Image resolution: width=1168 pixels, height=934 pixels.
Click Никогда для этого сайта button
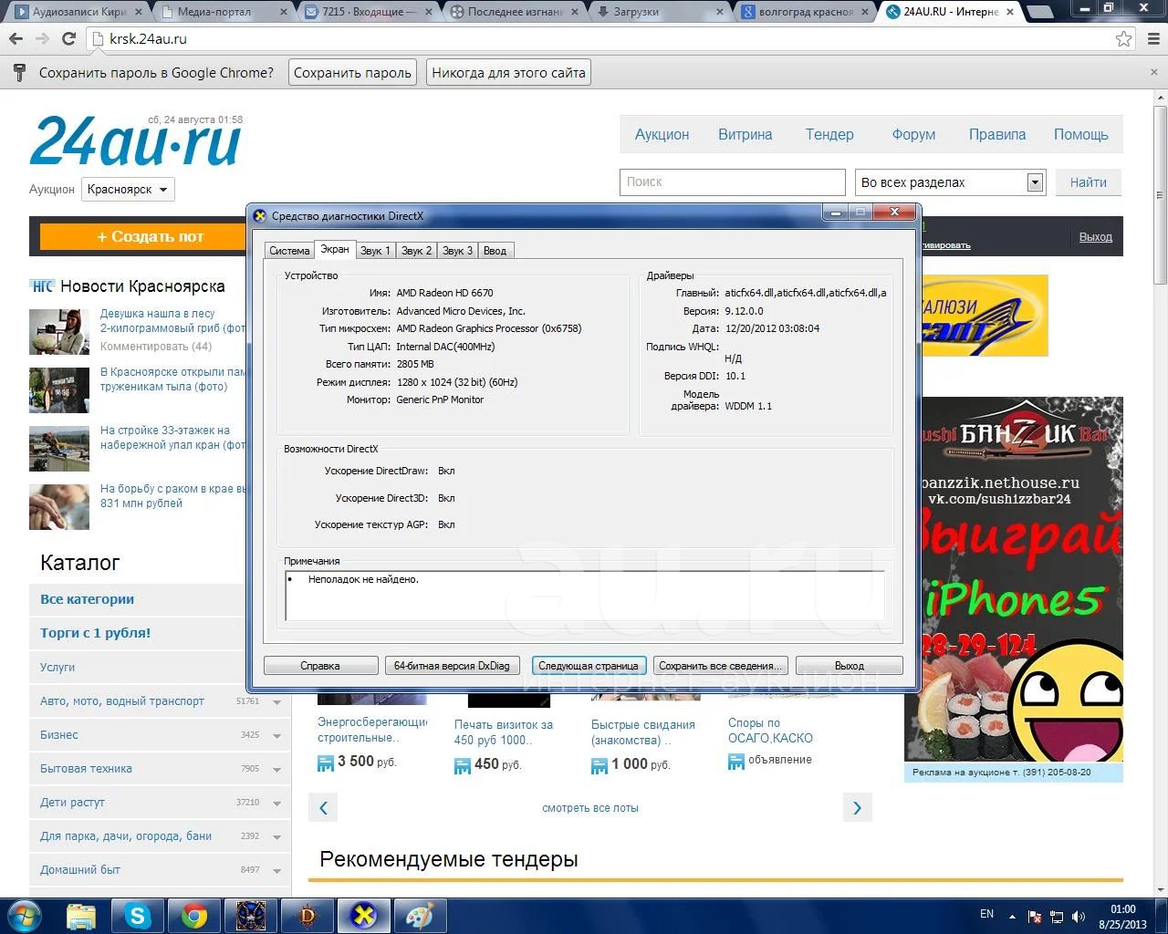coord(508,73)
